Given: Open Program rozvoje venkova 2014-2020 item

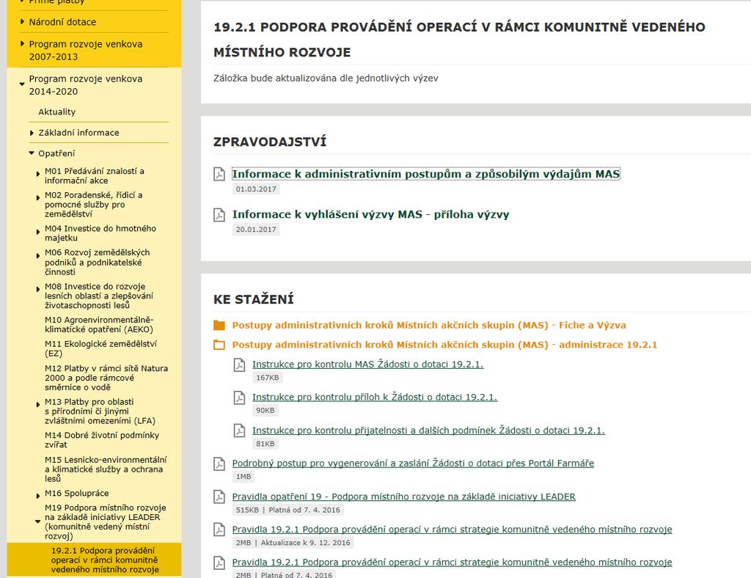Looking at the screenshot, I should click(x=86, y=85).
